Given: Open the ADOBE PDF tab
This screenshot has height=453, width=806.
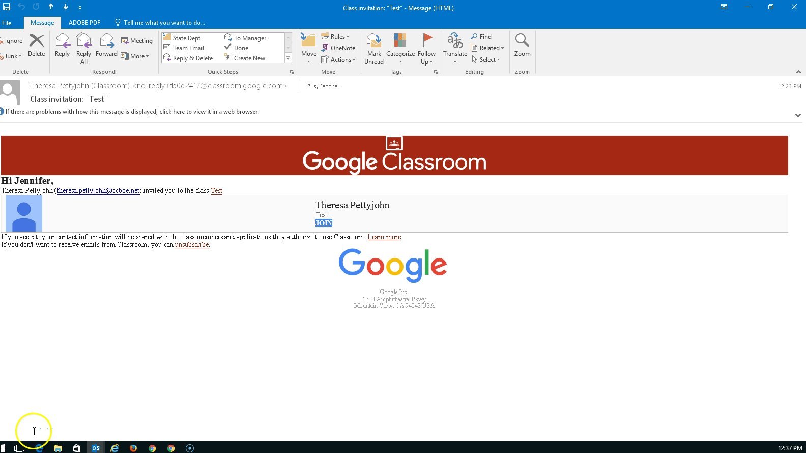Looking at the screenshot, I should [x=84, y=23].
